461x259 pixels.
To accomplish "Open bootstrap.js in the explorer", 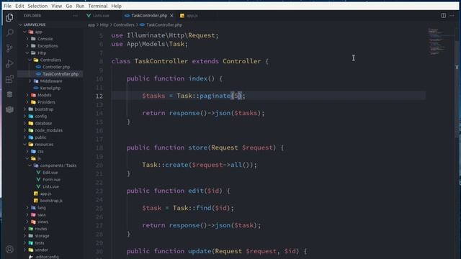I will point(51,201).
